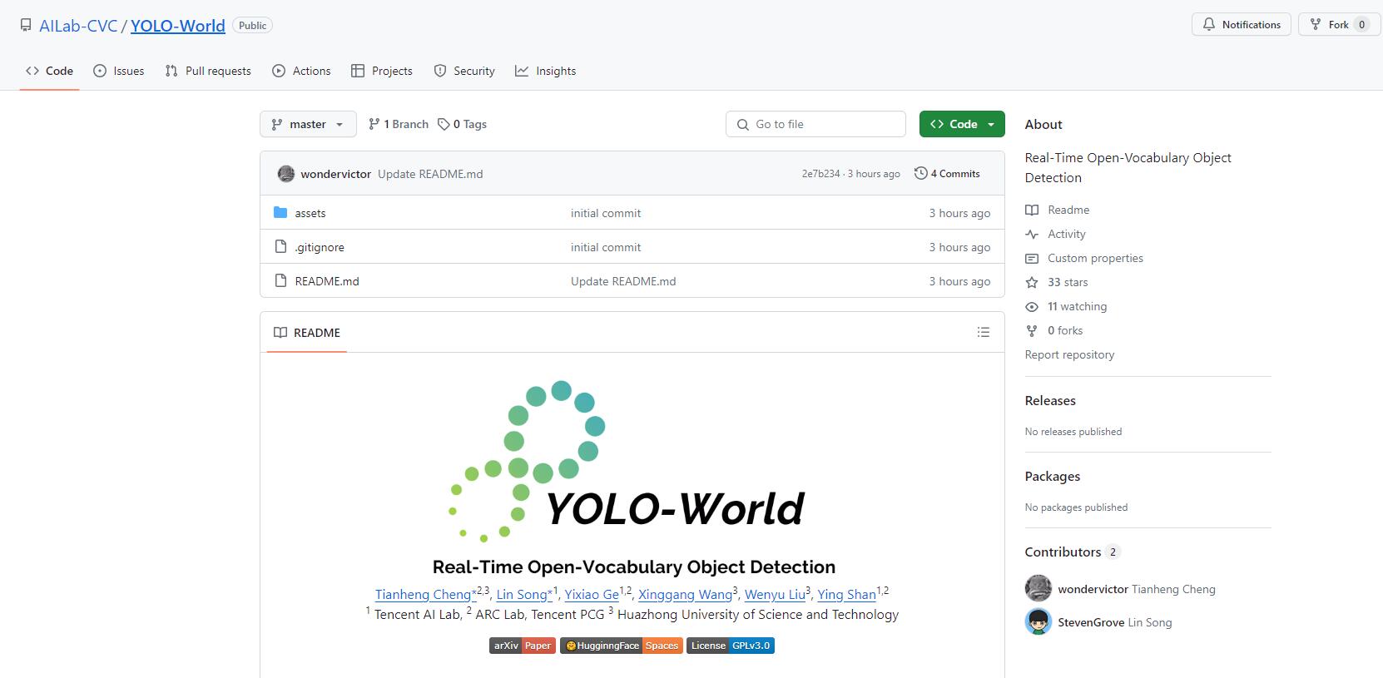Select the README tab header
1383x678 pixels.
(x=307, y=333)
